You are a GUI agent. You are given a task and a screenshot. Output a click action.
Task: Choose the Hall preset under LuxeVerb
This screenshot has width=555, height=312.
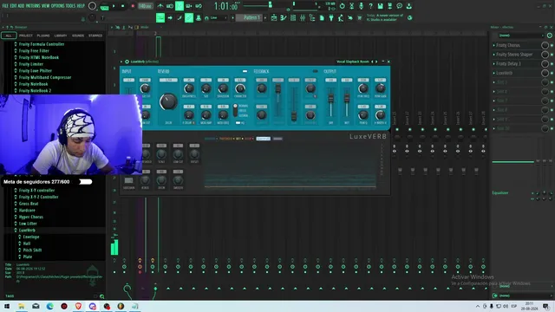point(27,244)
